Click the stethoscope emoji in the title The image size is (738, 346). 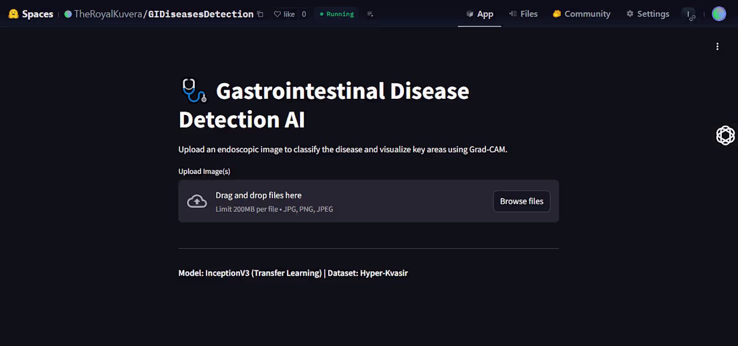193,91
